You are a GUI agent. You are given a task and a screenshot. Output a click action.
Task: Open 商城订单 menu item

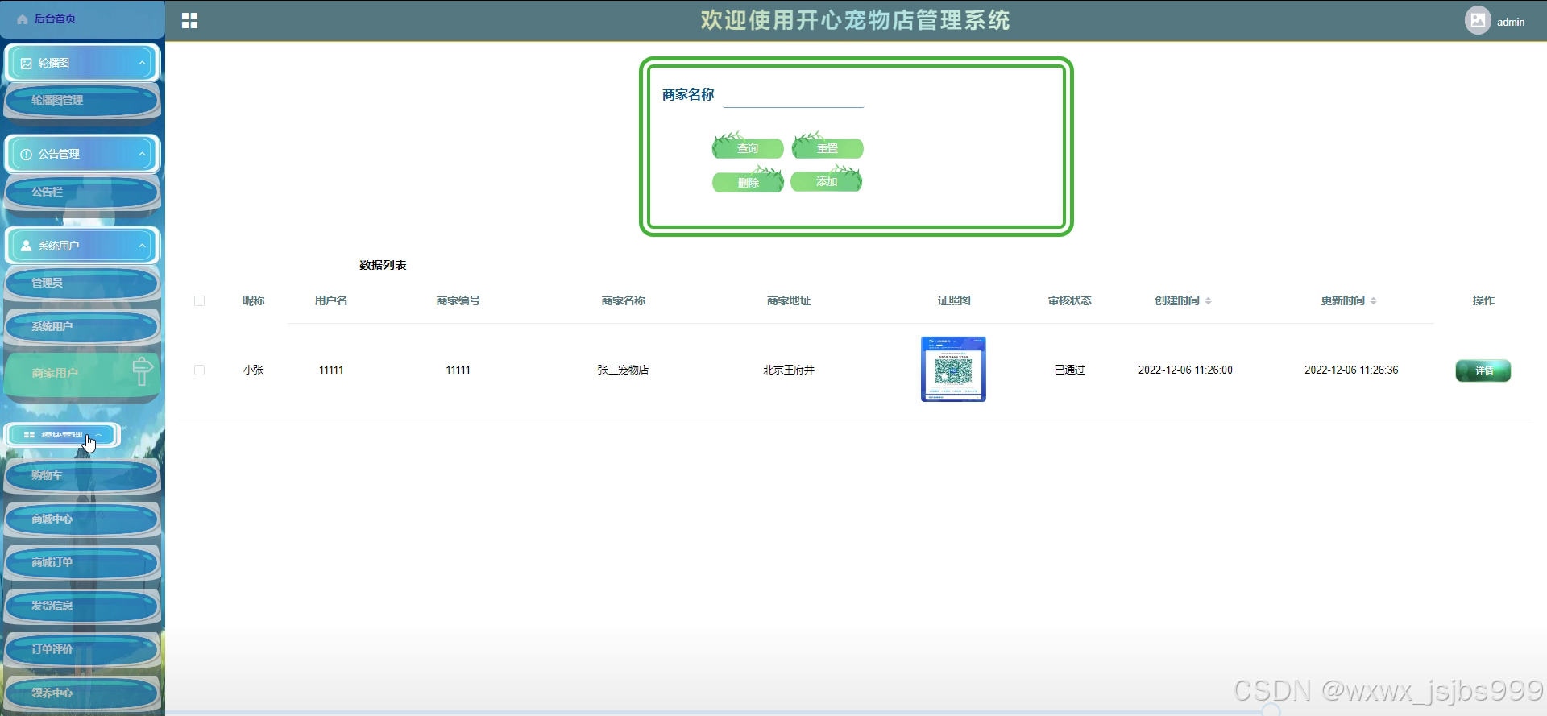pyautogui.click(x=82, y=562)
